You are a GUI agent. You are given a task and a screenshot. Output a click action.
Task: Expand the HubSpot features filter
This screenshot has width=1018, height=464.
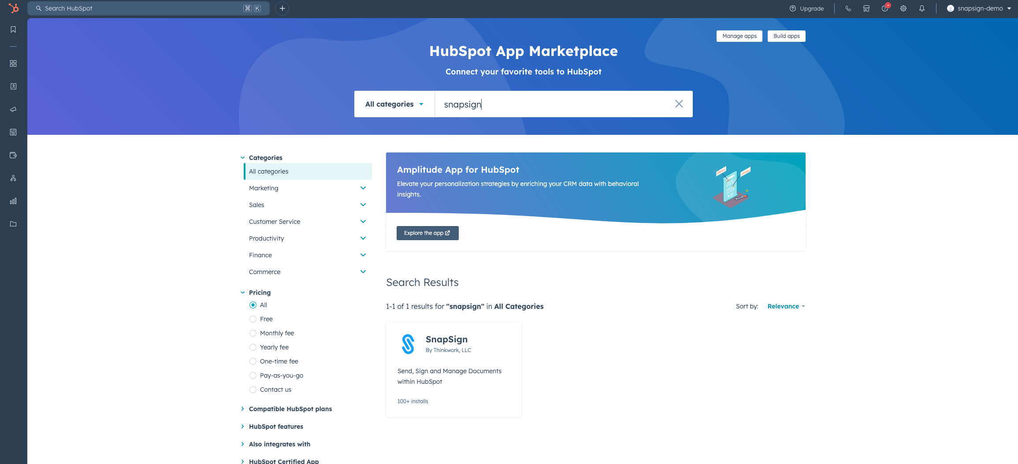(x=272, y=427)
